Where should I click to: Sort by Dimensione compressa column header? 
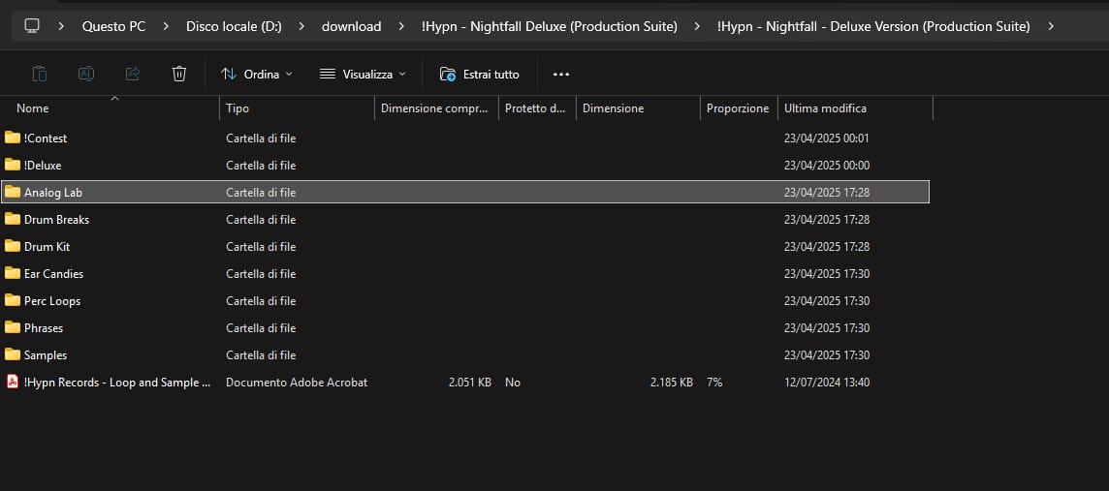pyautogui.click(x=436, y=108)
